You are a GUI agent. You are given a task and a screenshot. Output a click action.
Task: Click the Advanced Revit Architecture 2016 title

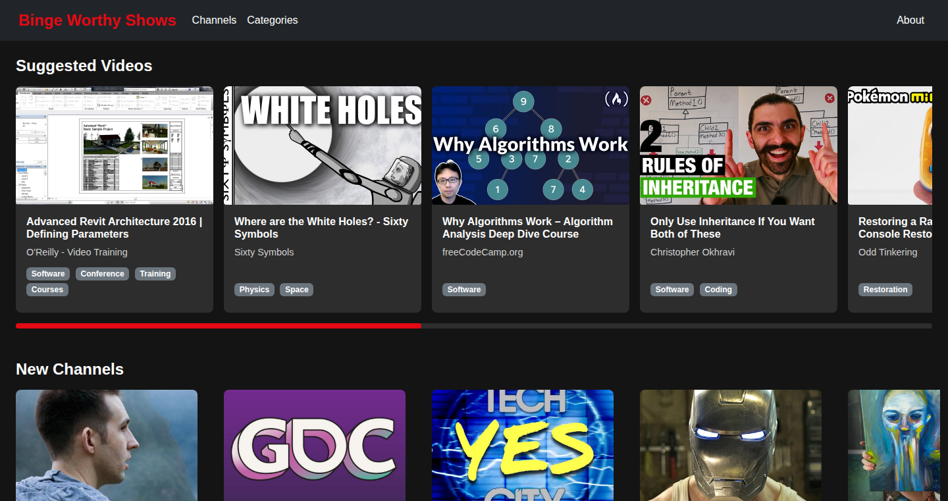(x=115, y=228)
